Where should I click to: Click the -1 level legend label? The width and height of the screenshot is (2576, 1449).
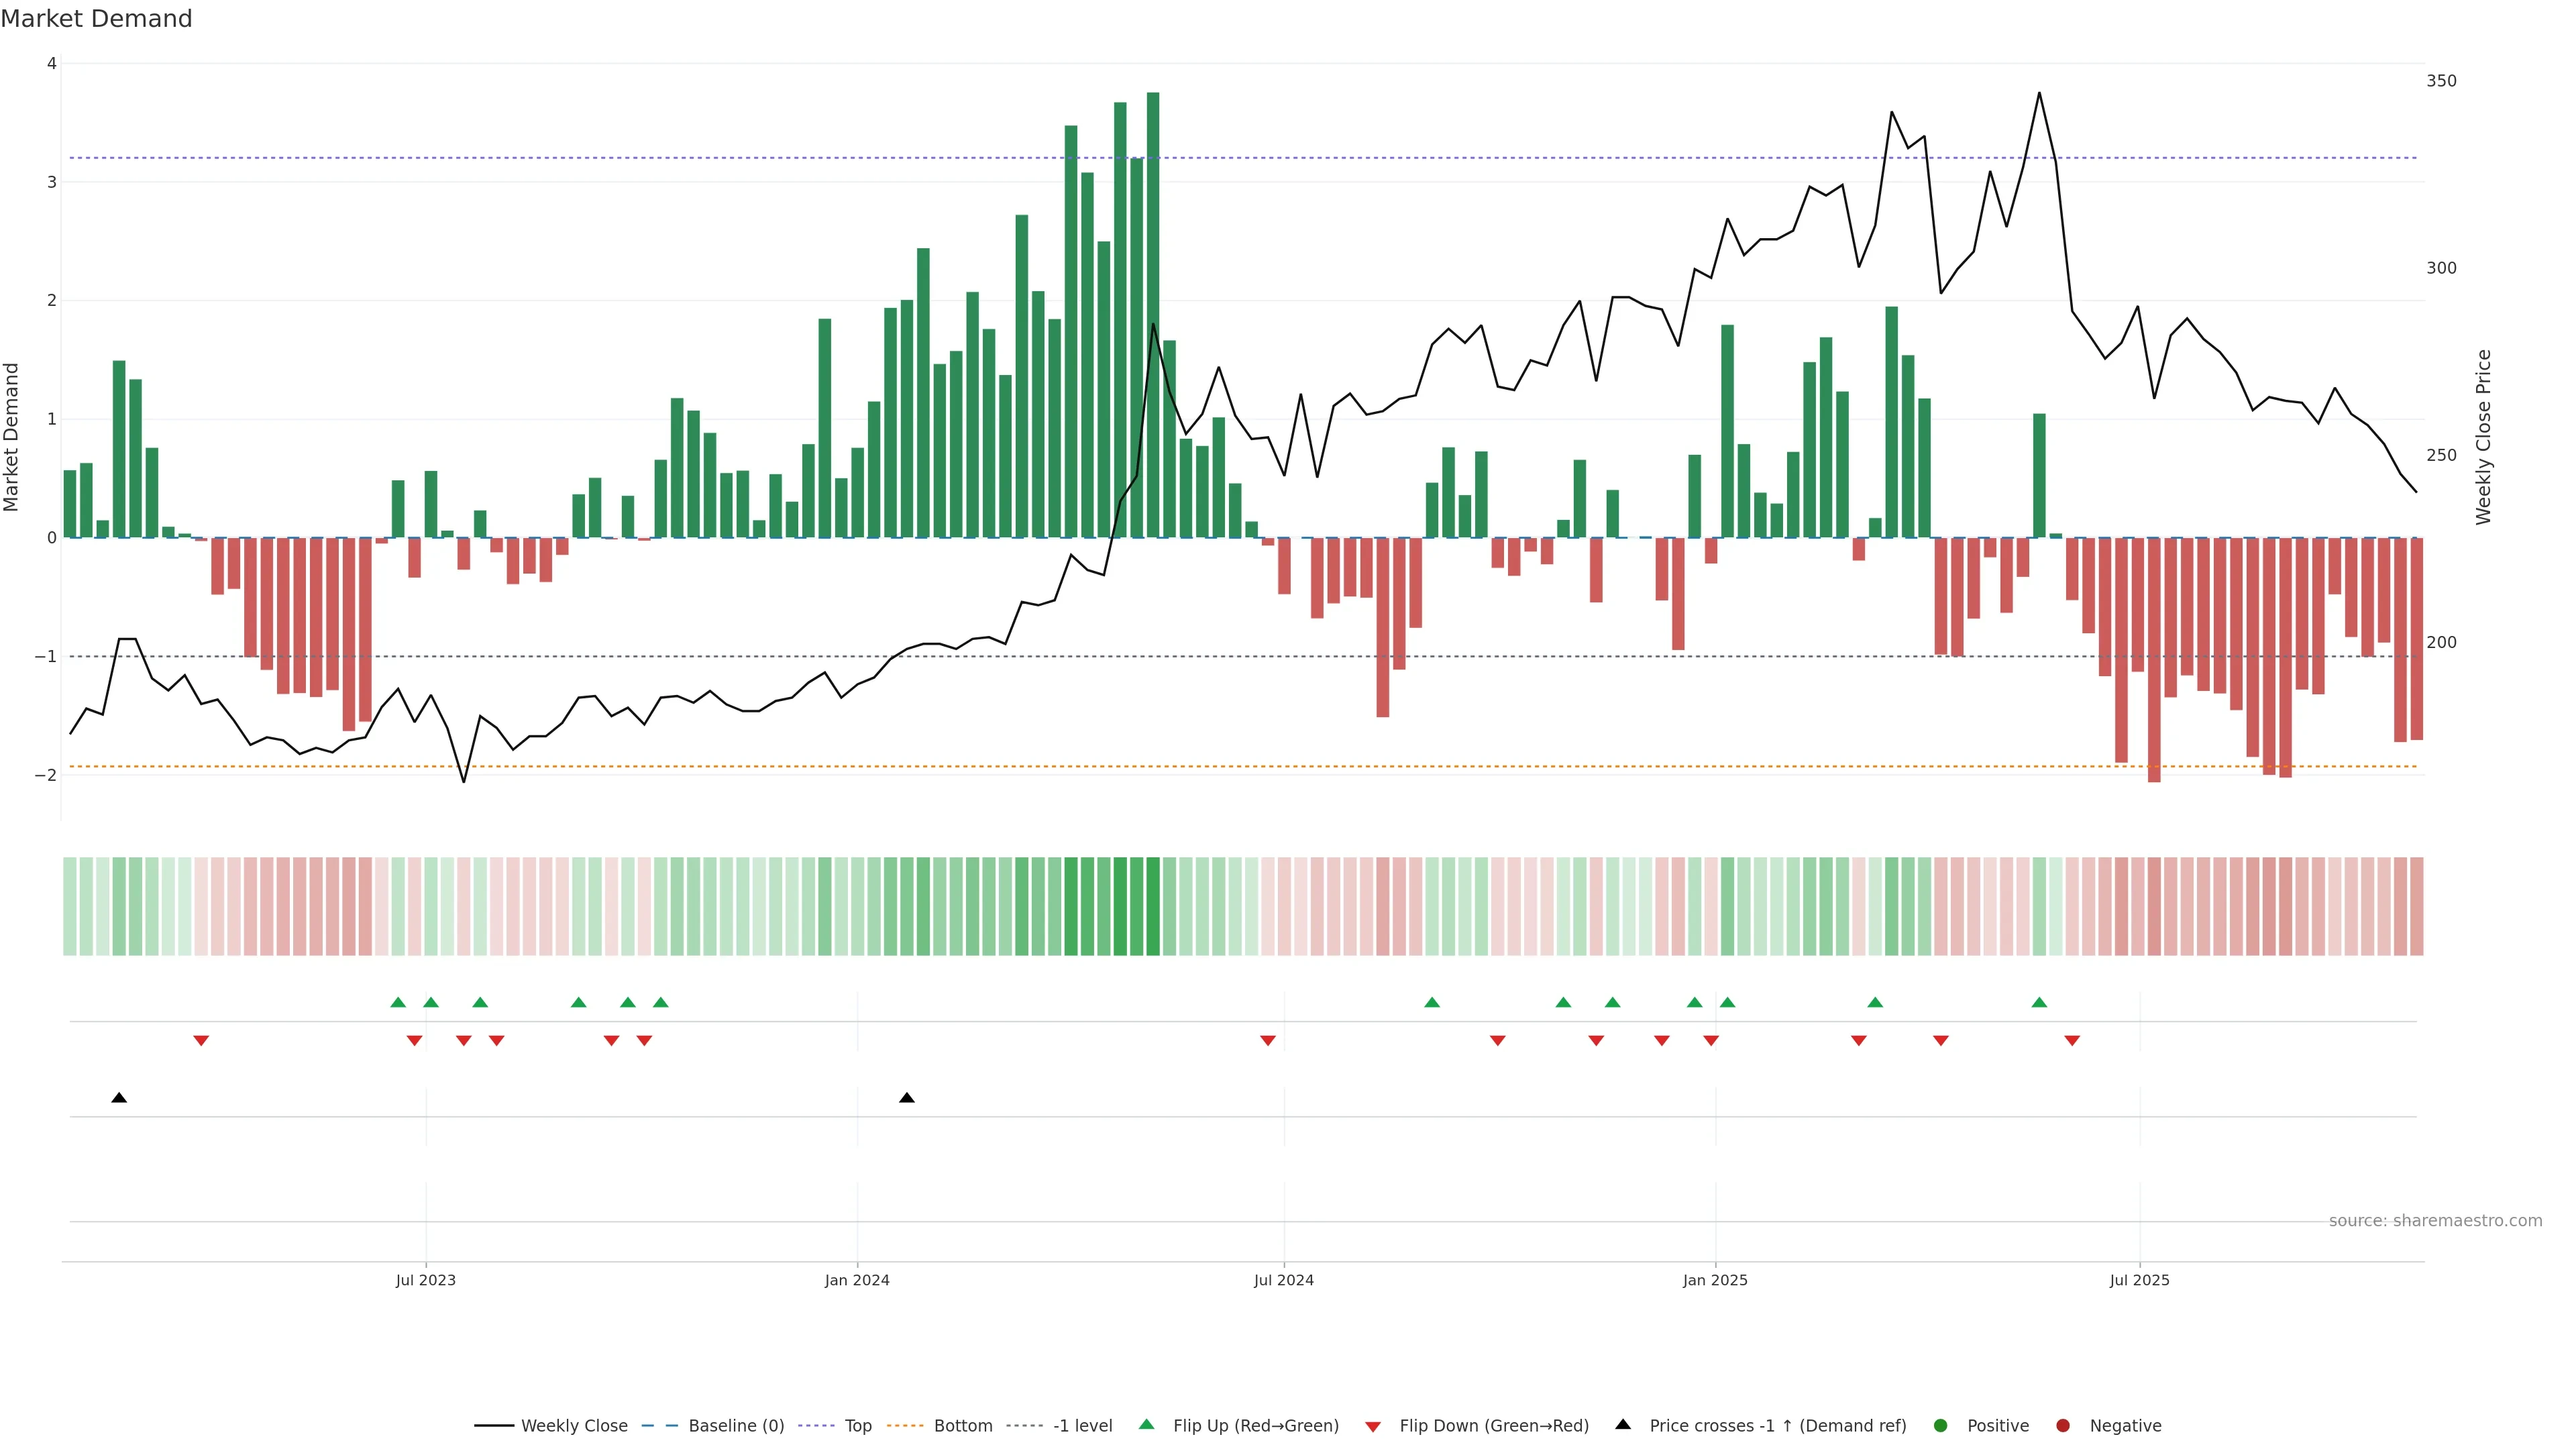(x=1082, y=1426)
